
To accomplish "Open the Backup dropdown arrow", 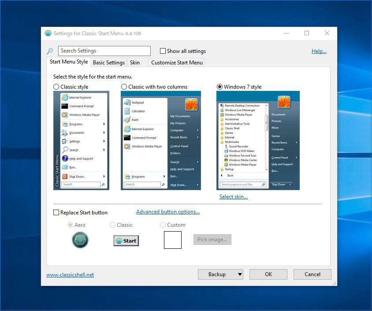I will point(240,274).
